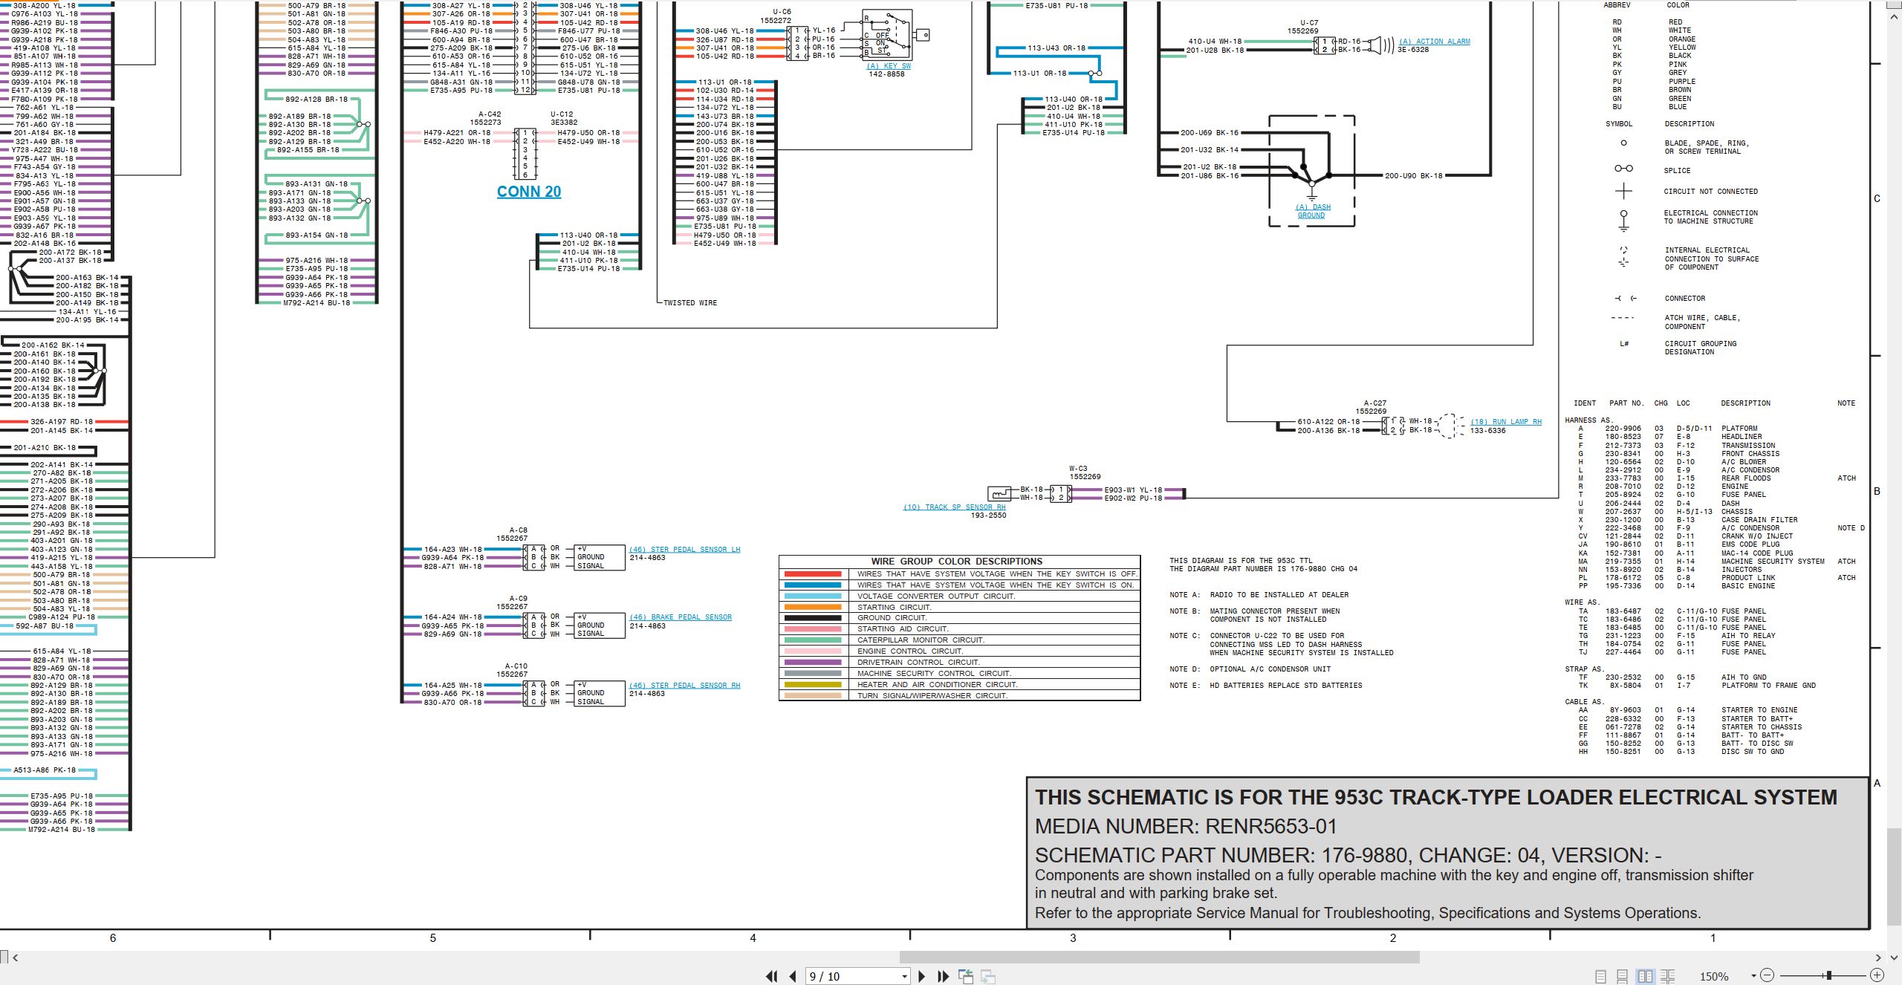Viewport: 1902px width, 985px height.
Task: Click the SCHEMATIC PART NUMBER 176-9880 line
Action: (x=1348, y=855)
